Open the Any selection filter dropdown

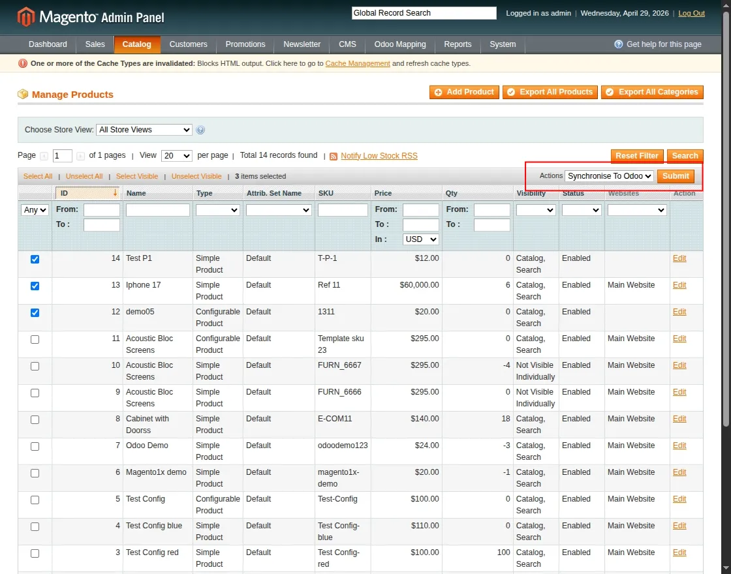[x=35, y=210]
